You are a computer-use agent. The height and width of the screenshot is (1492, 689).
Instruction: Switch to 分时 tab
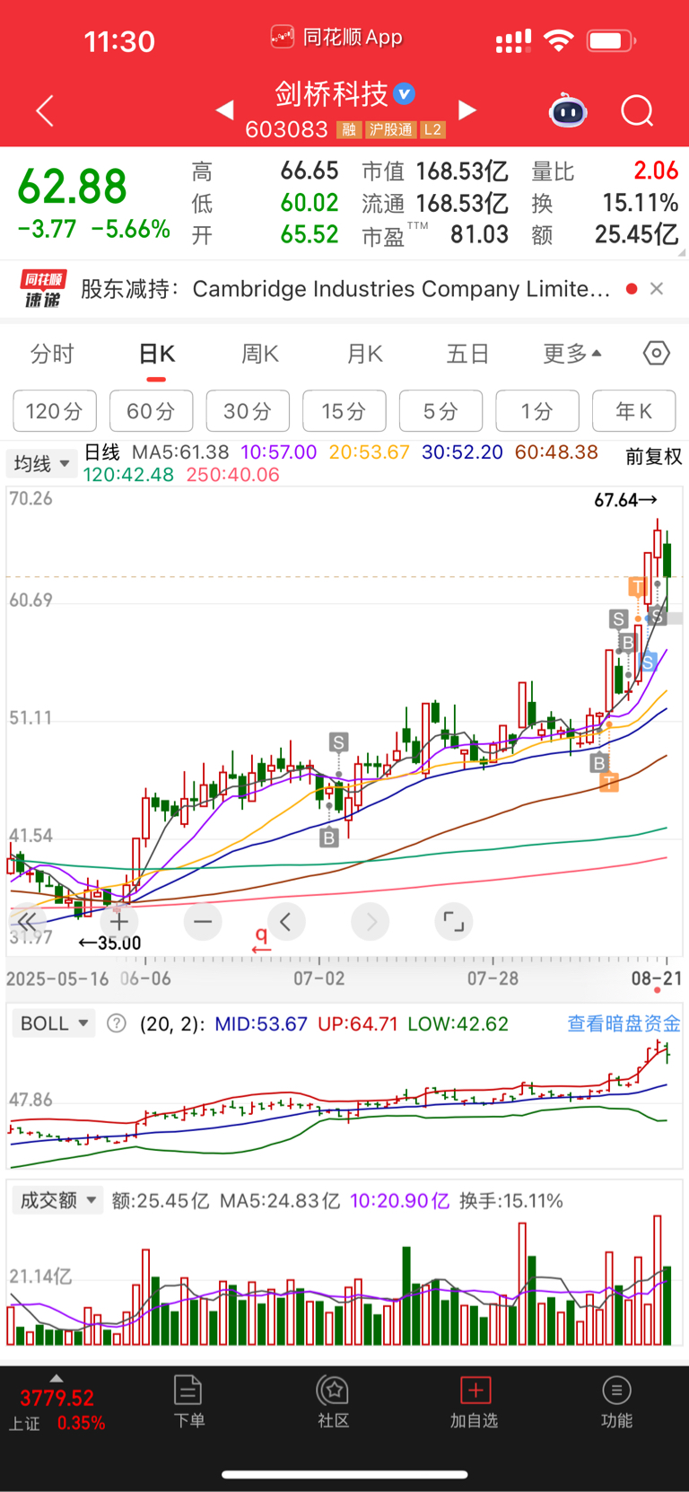click(x=52, y=354)
